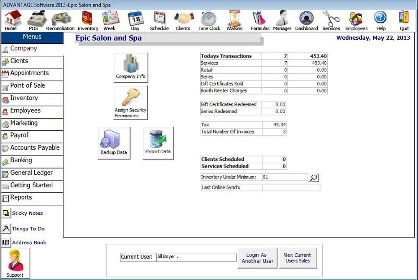
Task: Click the Current User name field
Action: tap(196, 257)
